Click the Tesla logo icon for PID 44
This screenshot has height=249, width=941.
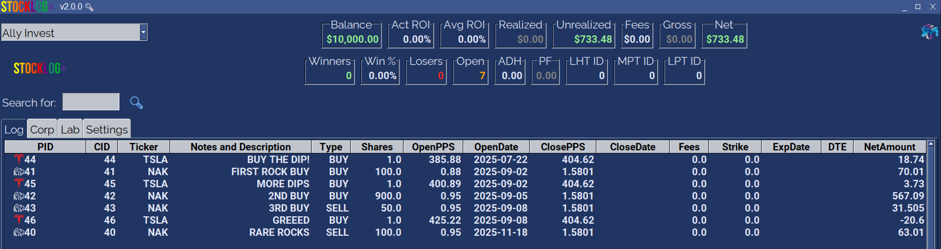point(18,159)
